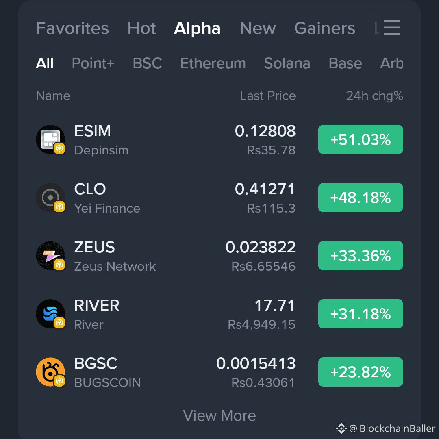This screenshot has width=439, height=439.
Task: Open the River token icon
Action: [50, 314]
